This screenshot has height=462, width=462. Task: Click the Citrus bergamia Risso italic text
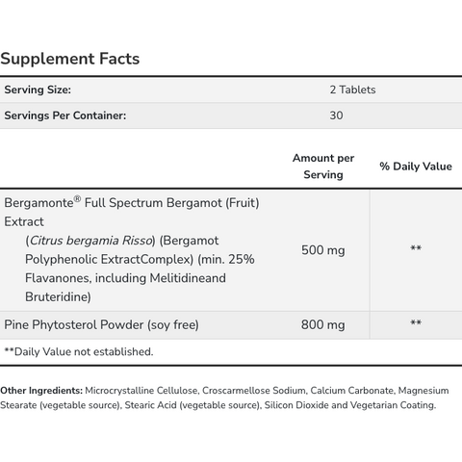(90, 241)
